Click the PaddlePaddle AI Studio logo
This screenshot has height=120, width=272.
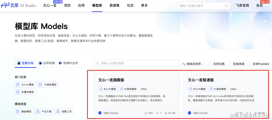point(18,5)
